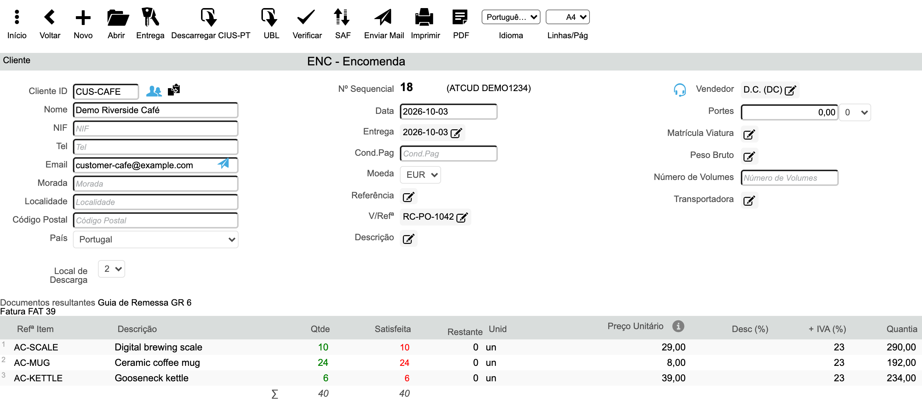Click the Data field 2026-10-03
The height and width of the screenshot is (407, 922).
coord(448,112)
